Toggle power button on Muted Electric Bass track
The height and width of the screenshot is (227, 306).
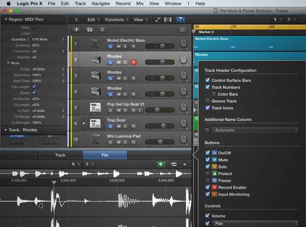[x=110, y=46]
